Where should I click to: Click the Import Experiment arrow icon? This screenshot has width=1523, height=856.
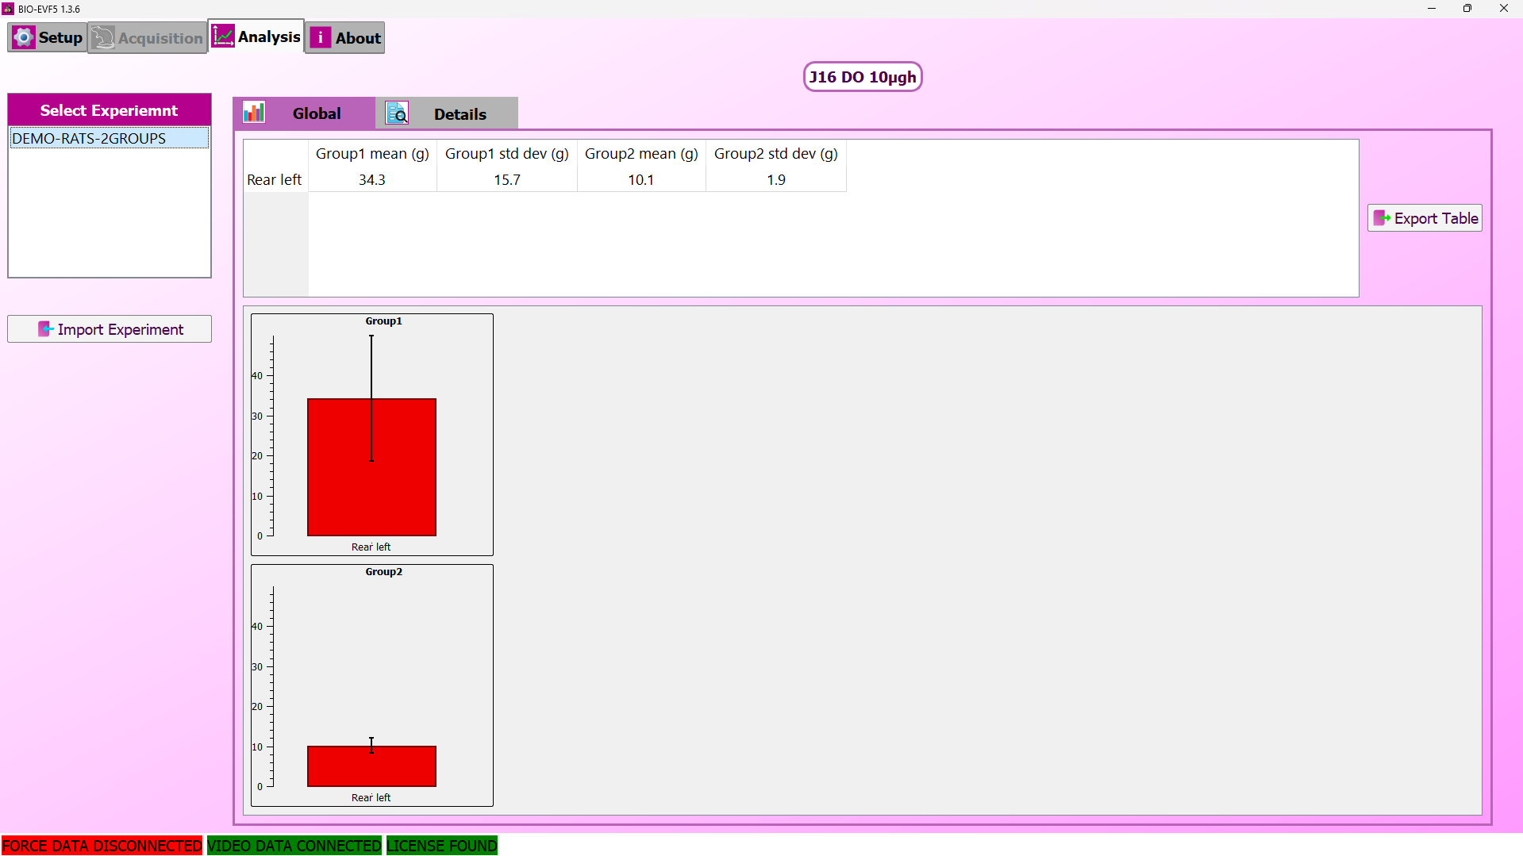point(45,329)
